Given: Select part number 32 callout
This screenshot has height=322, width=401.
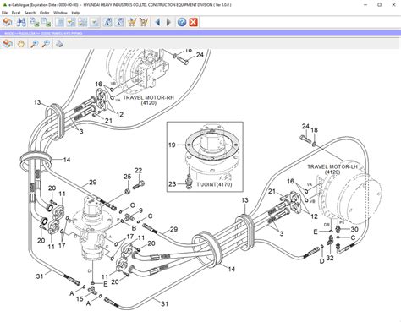Looking at the screenshot, I should [330, 258].
